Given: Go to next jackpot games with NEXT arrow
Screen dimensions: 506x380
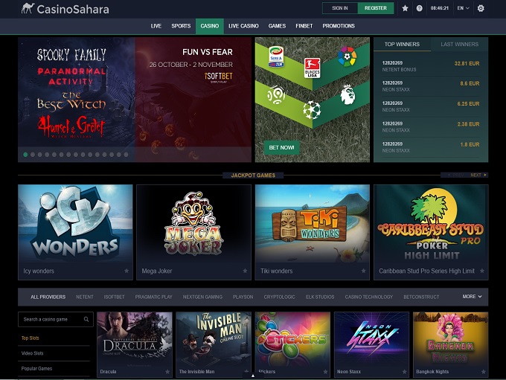Looking at the screenshot, I should [478, 175].
